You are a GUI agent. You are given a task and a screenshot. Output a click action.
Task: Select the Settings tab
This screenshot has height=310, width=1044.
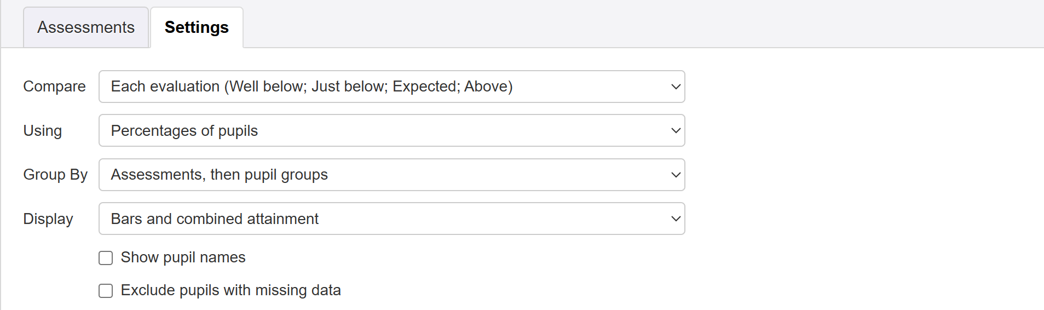click(197, 27)
